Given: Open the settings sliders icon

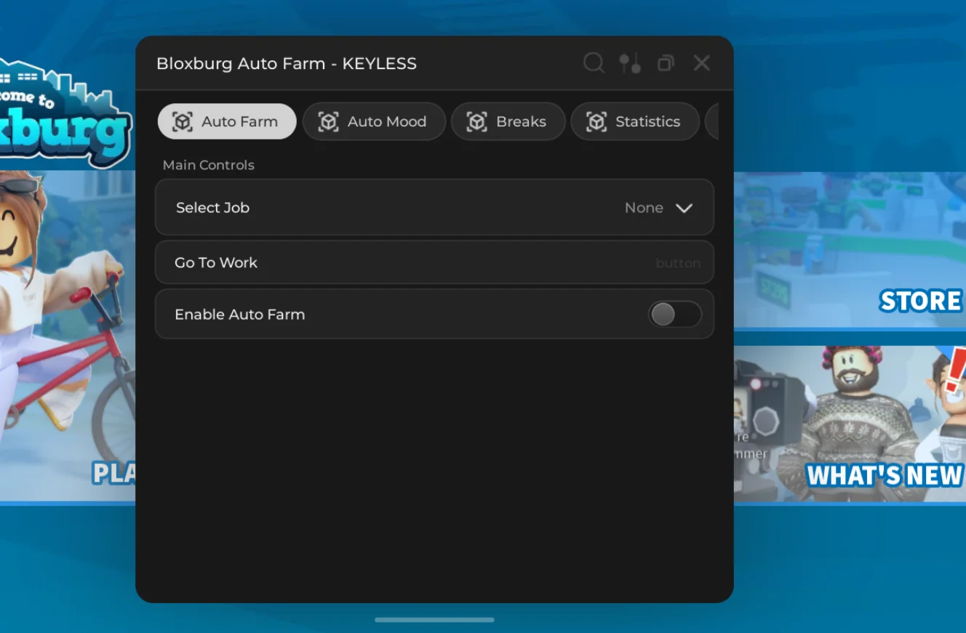Looking at the screenshot, I should [x=630, y=63].
